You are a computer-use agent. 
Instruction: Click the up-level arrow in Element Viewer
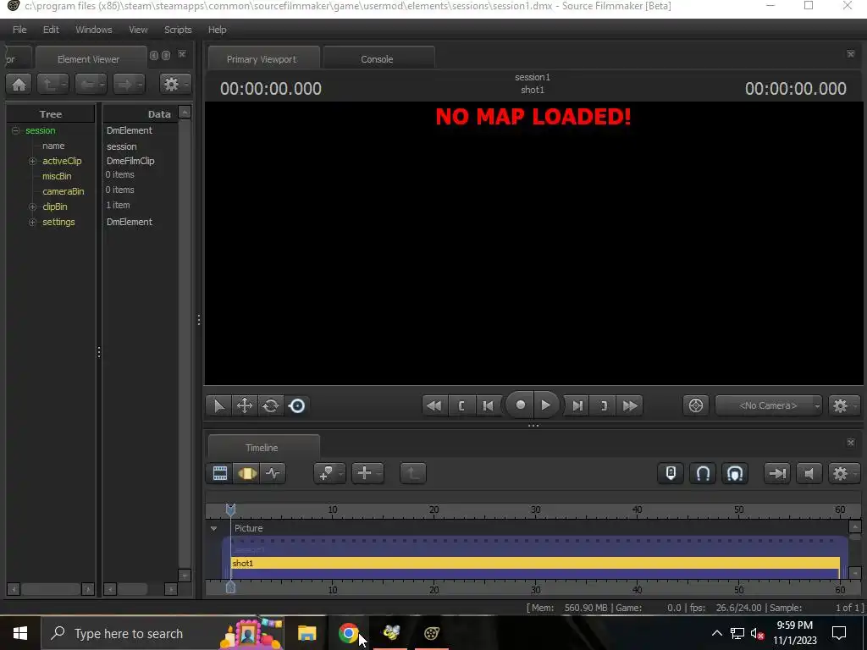(x=52, y=84)
